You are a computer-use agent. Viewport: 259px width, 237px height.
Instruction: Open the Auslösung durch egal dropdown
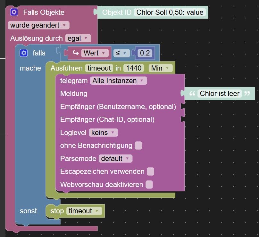[78, 38]
